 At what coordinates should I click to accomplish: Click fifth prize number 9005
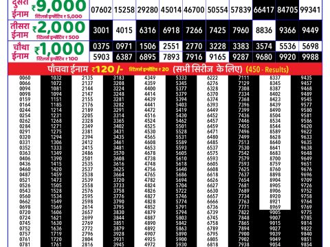tap(275, 212)
